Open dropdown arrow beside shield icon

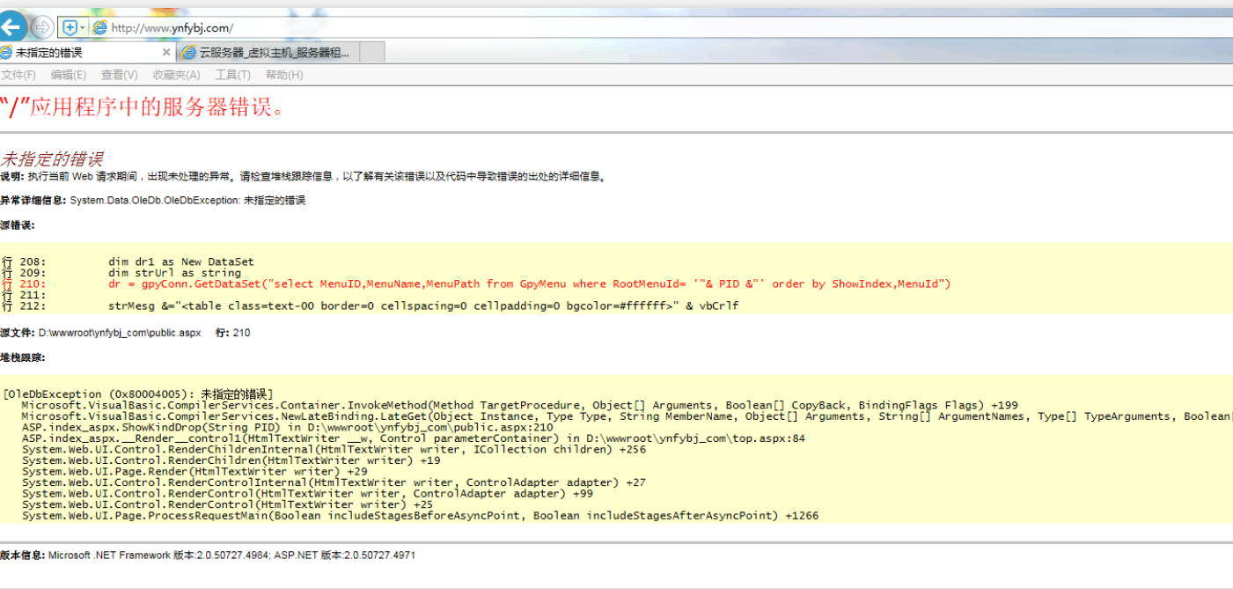click(x=83, y=27)
